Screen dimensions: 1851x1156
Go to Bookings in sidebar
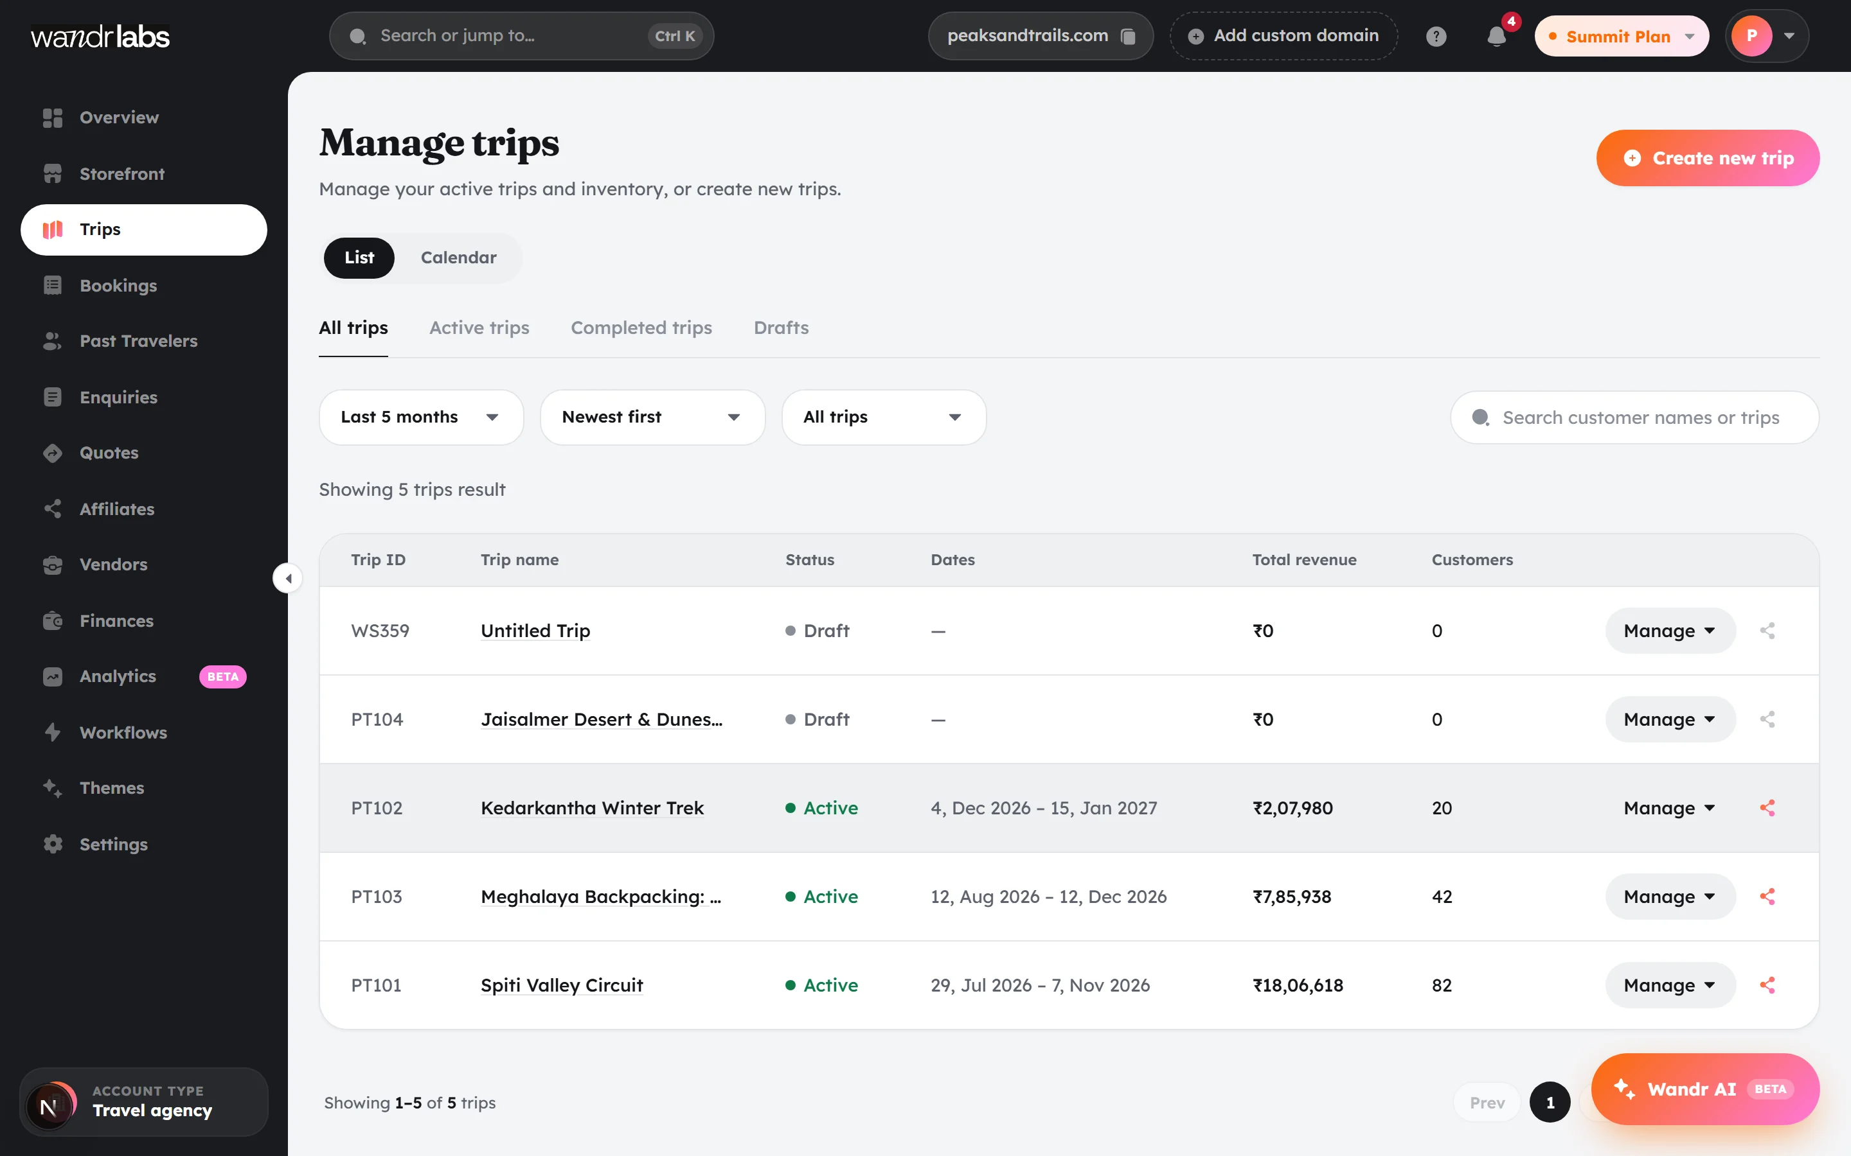pyautogui.click(x=144, y=285)
